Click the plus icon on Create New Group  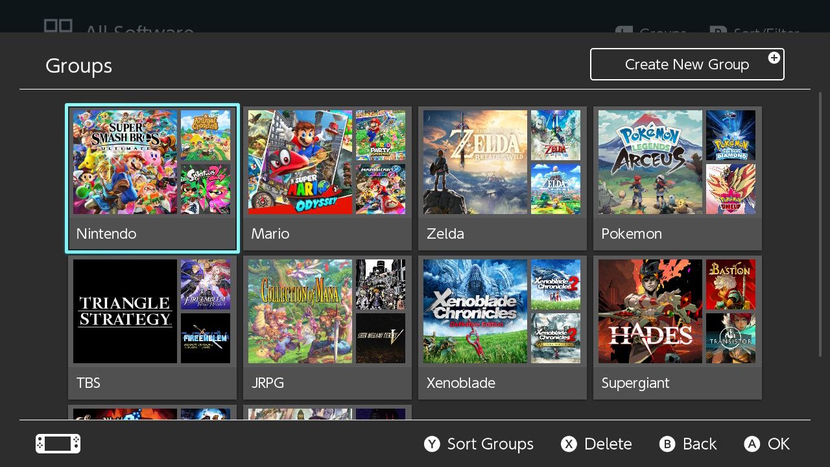(774, 58)
